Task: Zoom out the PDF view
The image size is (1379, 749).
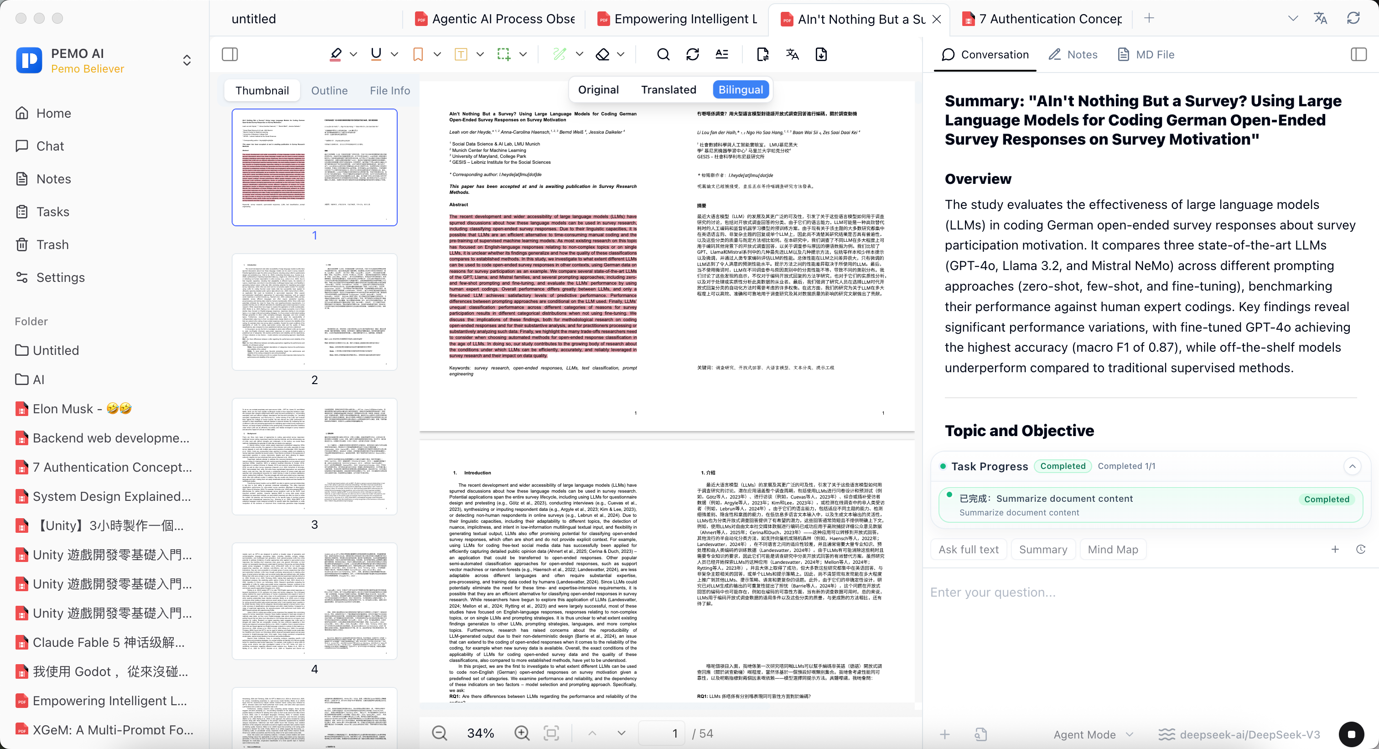Action: [x=440, y=733]
